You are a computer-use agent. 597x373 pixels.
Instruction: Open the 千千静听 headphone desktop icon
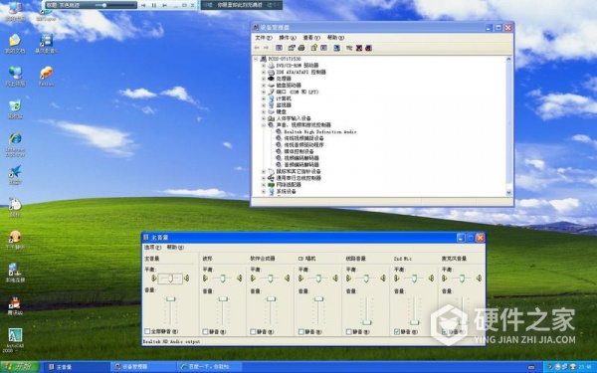(15, 240)
